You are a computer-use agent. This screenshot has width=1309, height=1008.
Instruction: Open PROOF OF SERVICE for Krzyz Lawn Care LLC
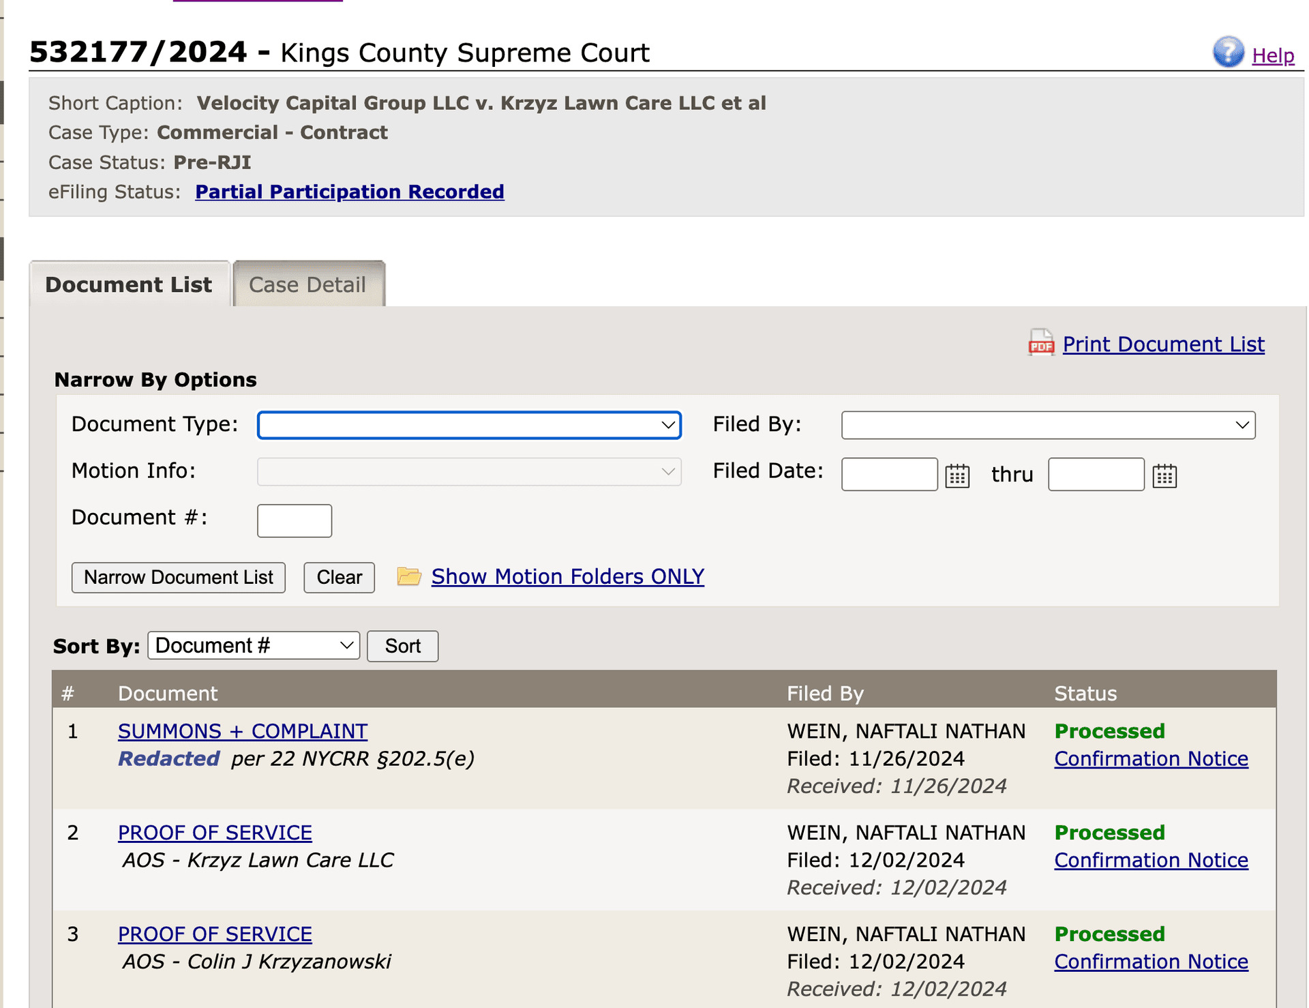(215, 832)
